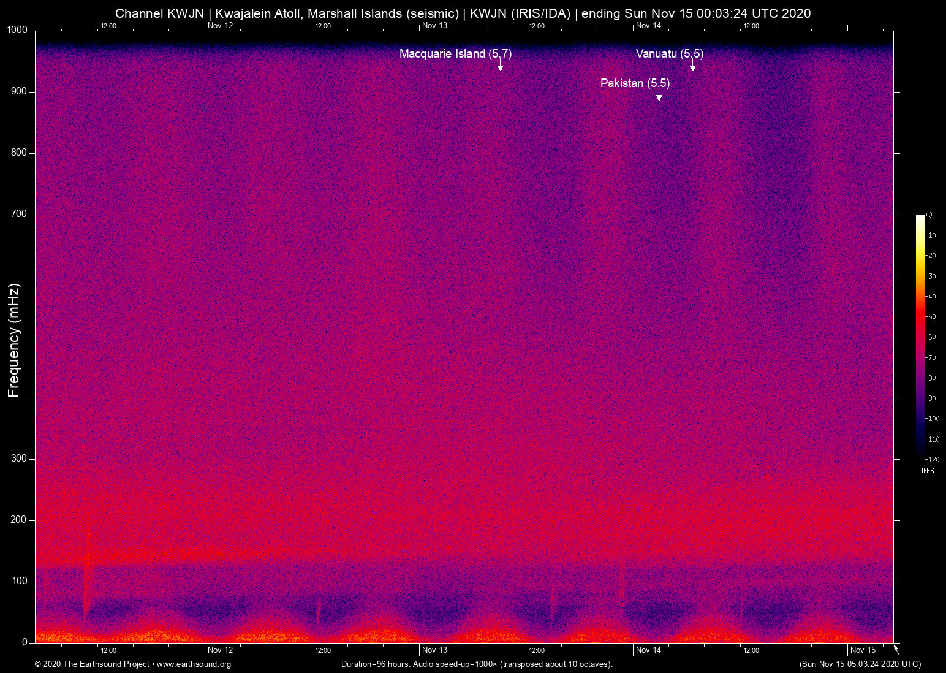Click the -120 value on the color scale
946x673 pixels.
[933, 459]
